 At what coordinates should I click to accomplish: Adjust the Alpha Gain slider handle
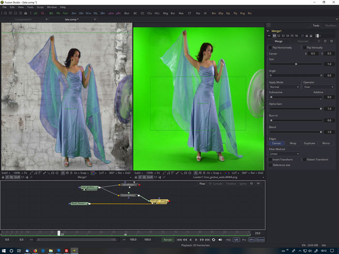[321, 109]
